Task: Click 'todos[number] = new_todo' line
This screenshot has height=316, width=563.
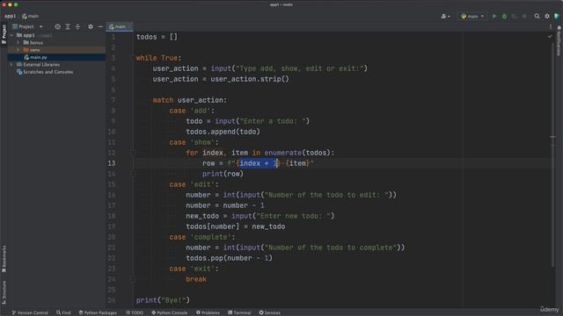Action: click(236, 226)
